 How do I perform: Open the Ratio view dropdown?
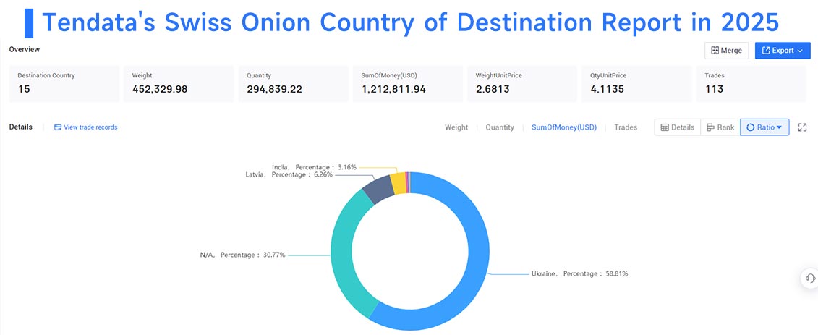point(764,127)
